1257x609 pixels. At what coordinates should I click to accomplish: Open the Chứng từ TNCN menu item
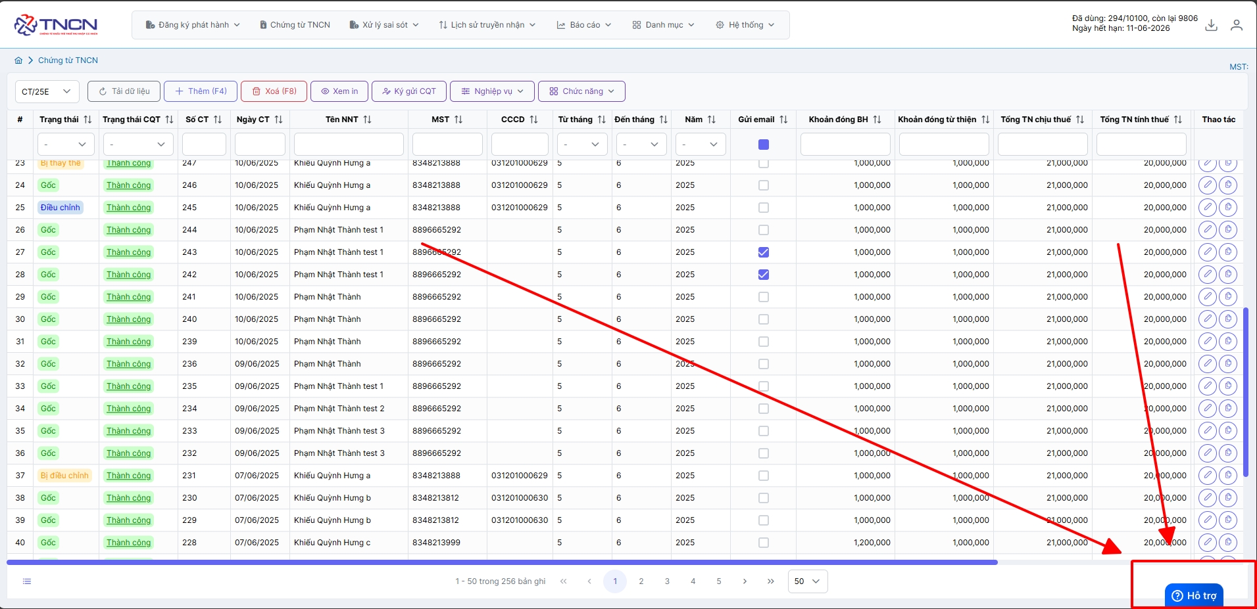pos(295,25)
